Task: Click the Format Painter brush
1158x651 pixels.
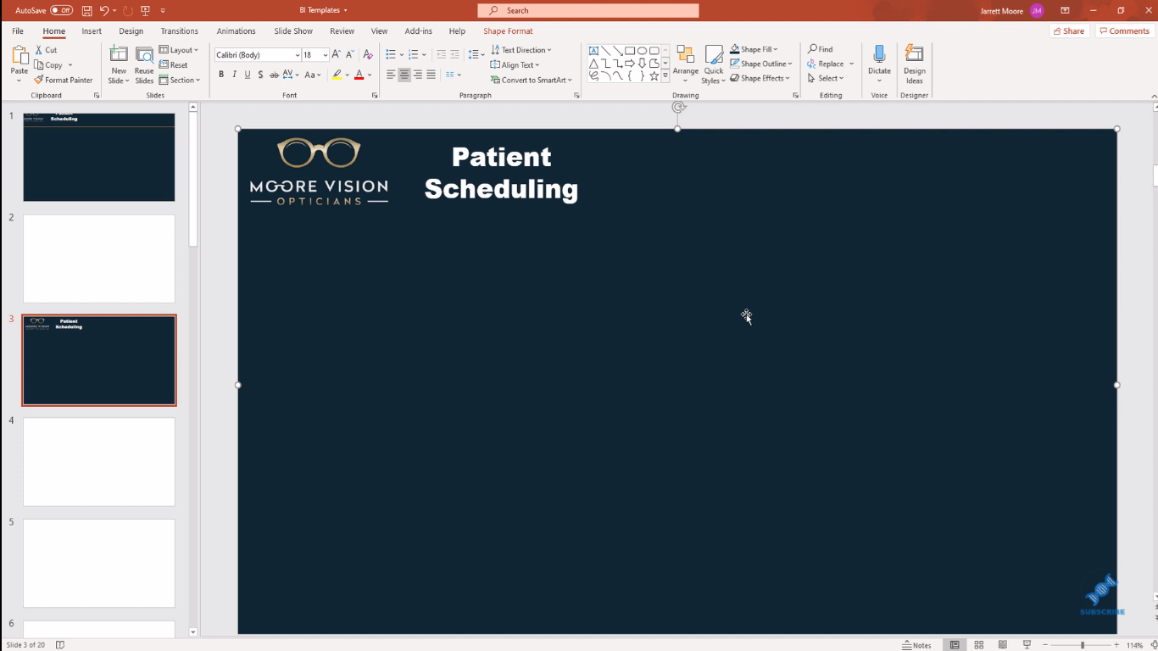Action: coord(39,80)
